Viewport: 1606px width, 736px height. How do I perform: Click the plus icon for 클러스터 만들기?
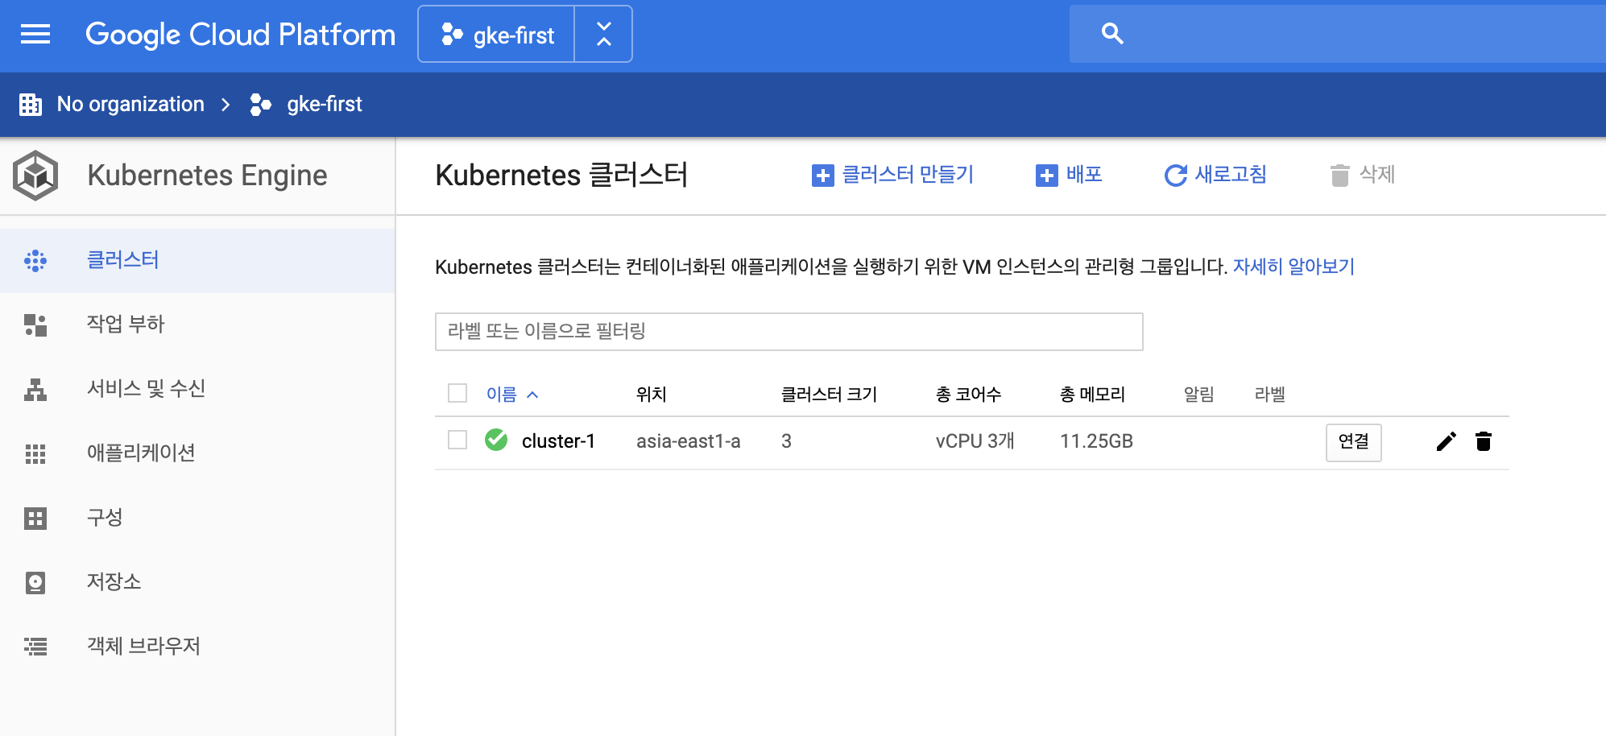(x=822, y=175)
